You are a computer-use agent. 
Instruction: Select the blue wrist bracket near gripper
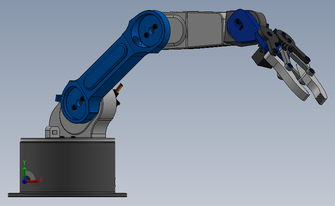click(x=243, y=27)
